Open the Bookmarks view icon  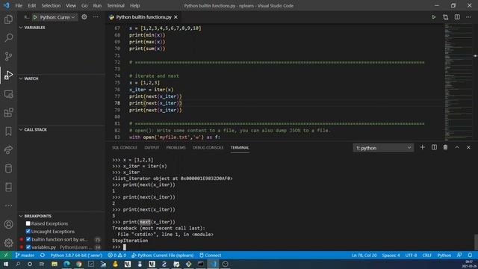[x=8, y=132]
